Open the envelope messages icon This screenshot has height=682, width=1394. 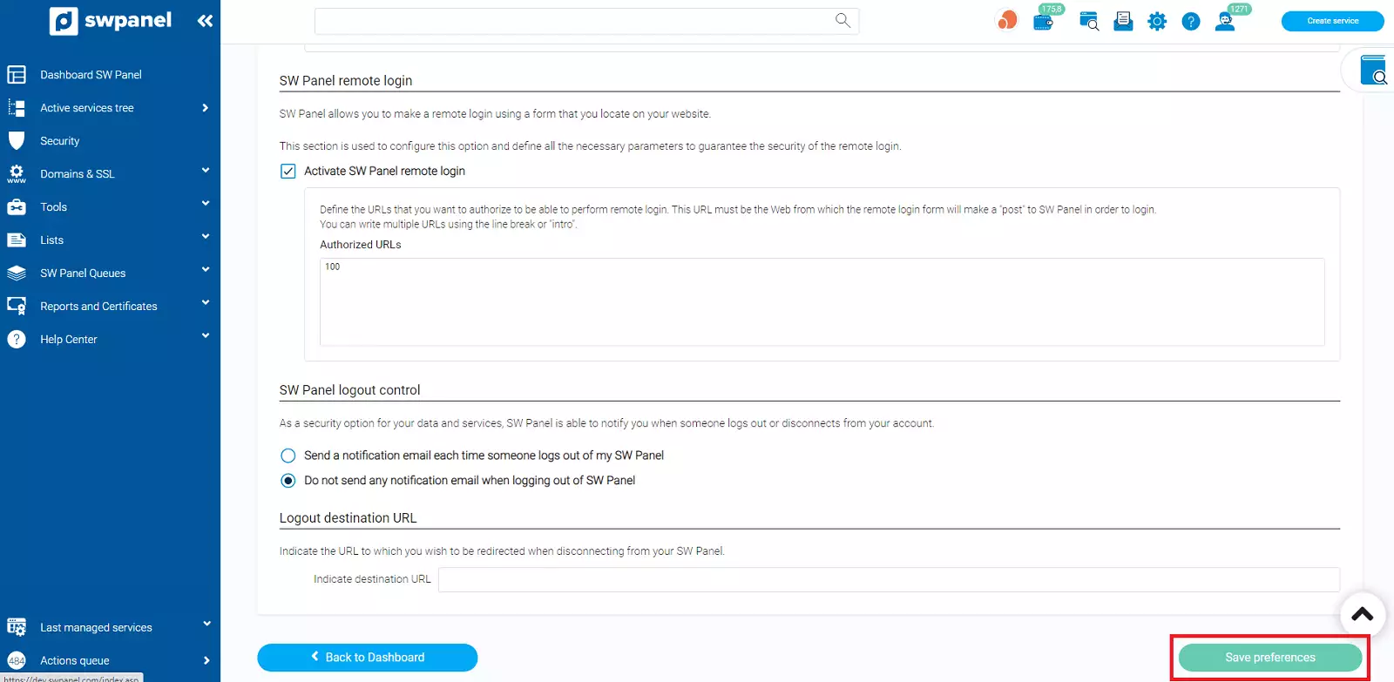click(1123, 22)
